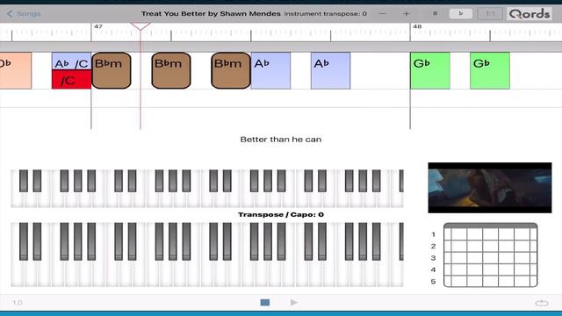Select the red /C bass block
The height and width of the screenshot is (316, 562).
point(71,80)
